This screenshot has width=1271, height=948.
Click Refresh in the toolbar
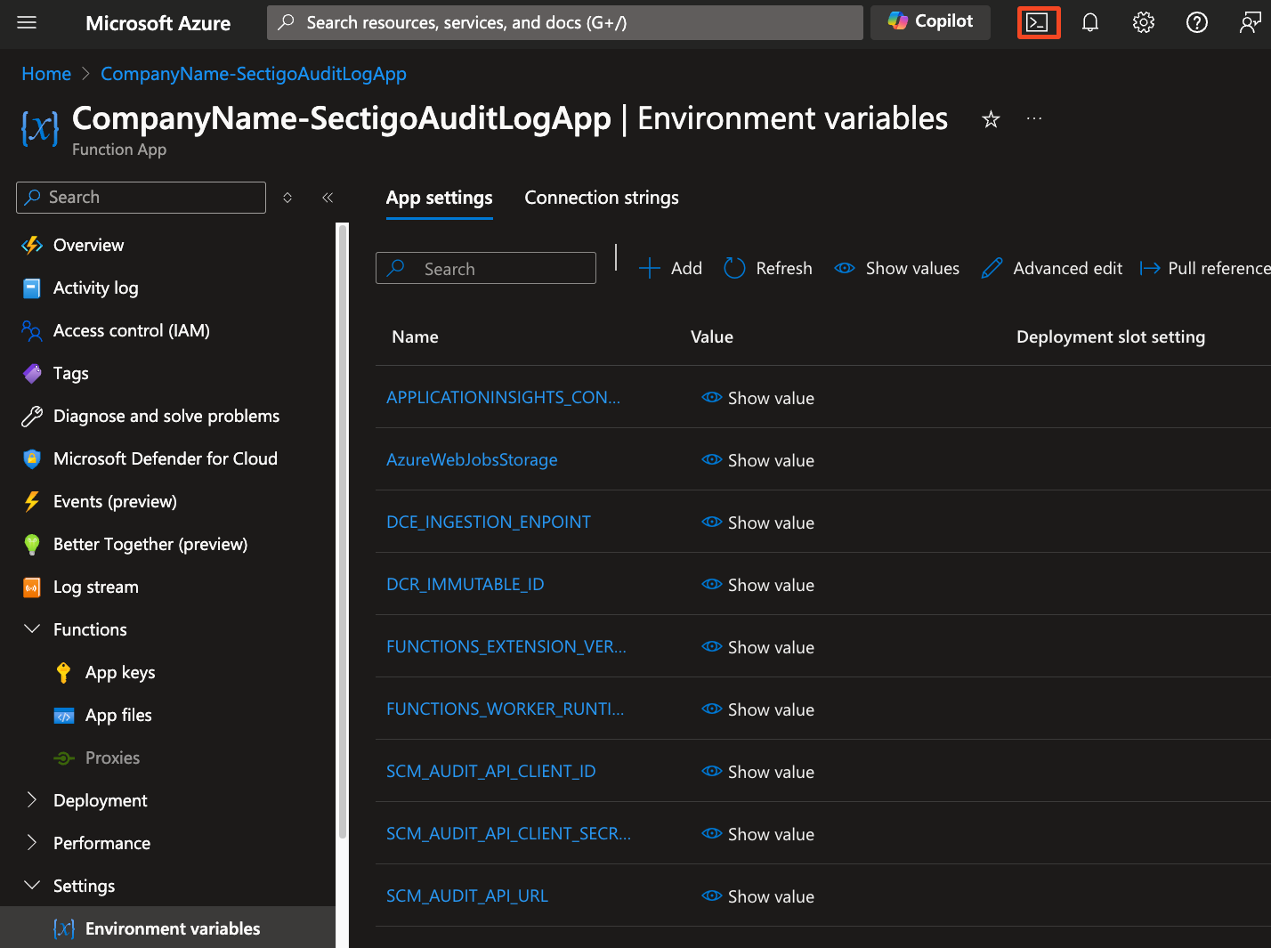pyautogui.click(x=768, y=268)
